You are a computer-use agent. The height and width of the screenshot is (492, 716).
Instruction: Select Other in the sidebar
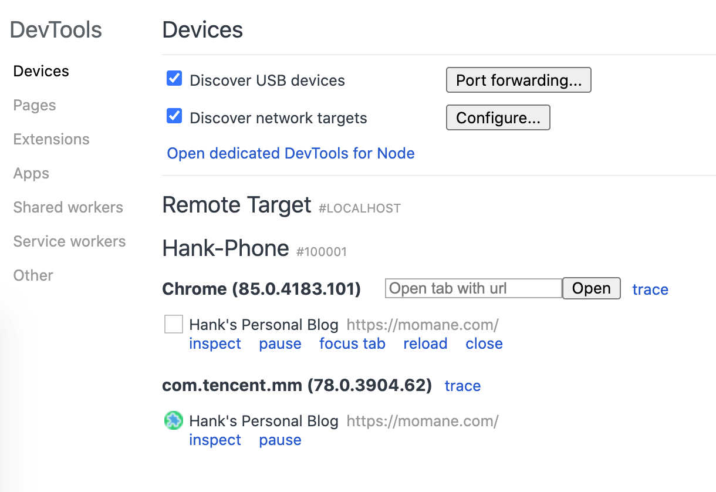33,275
